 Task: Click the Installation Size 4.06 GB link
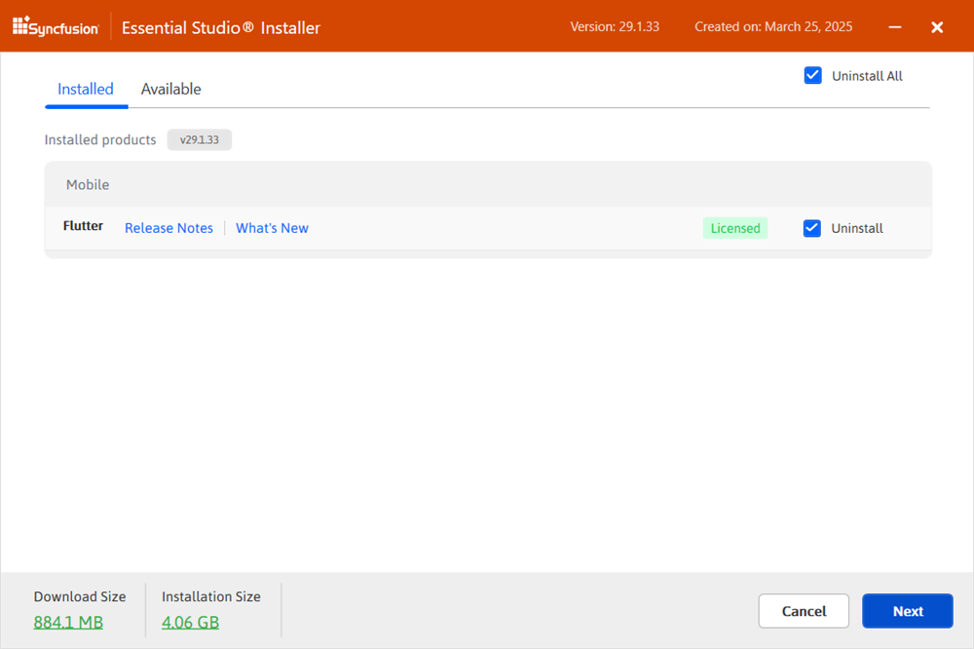[x=190, y=623]
